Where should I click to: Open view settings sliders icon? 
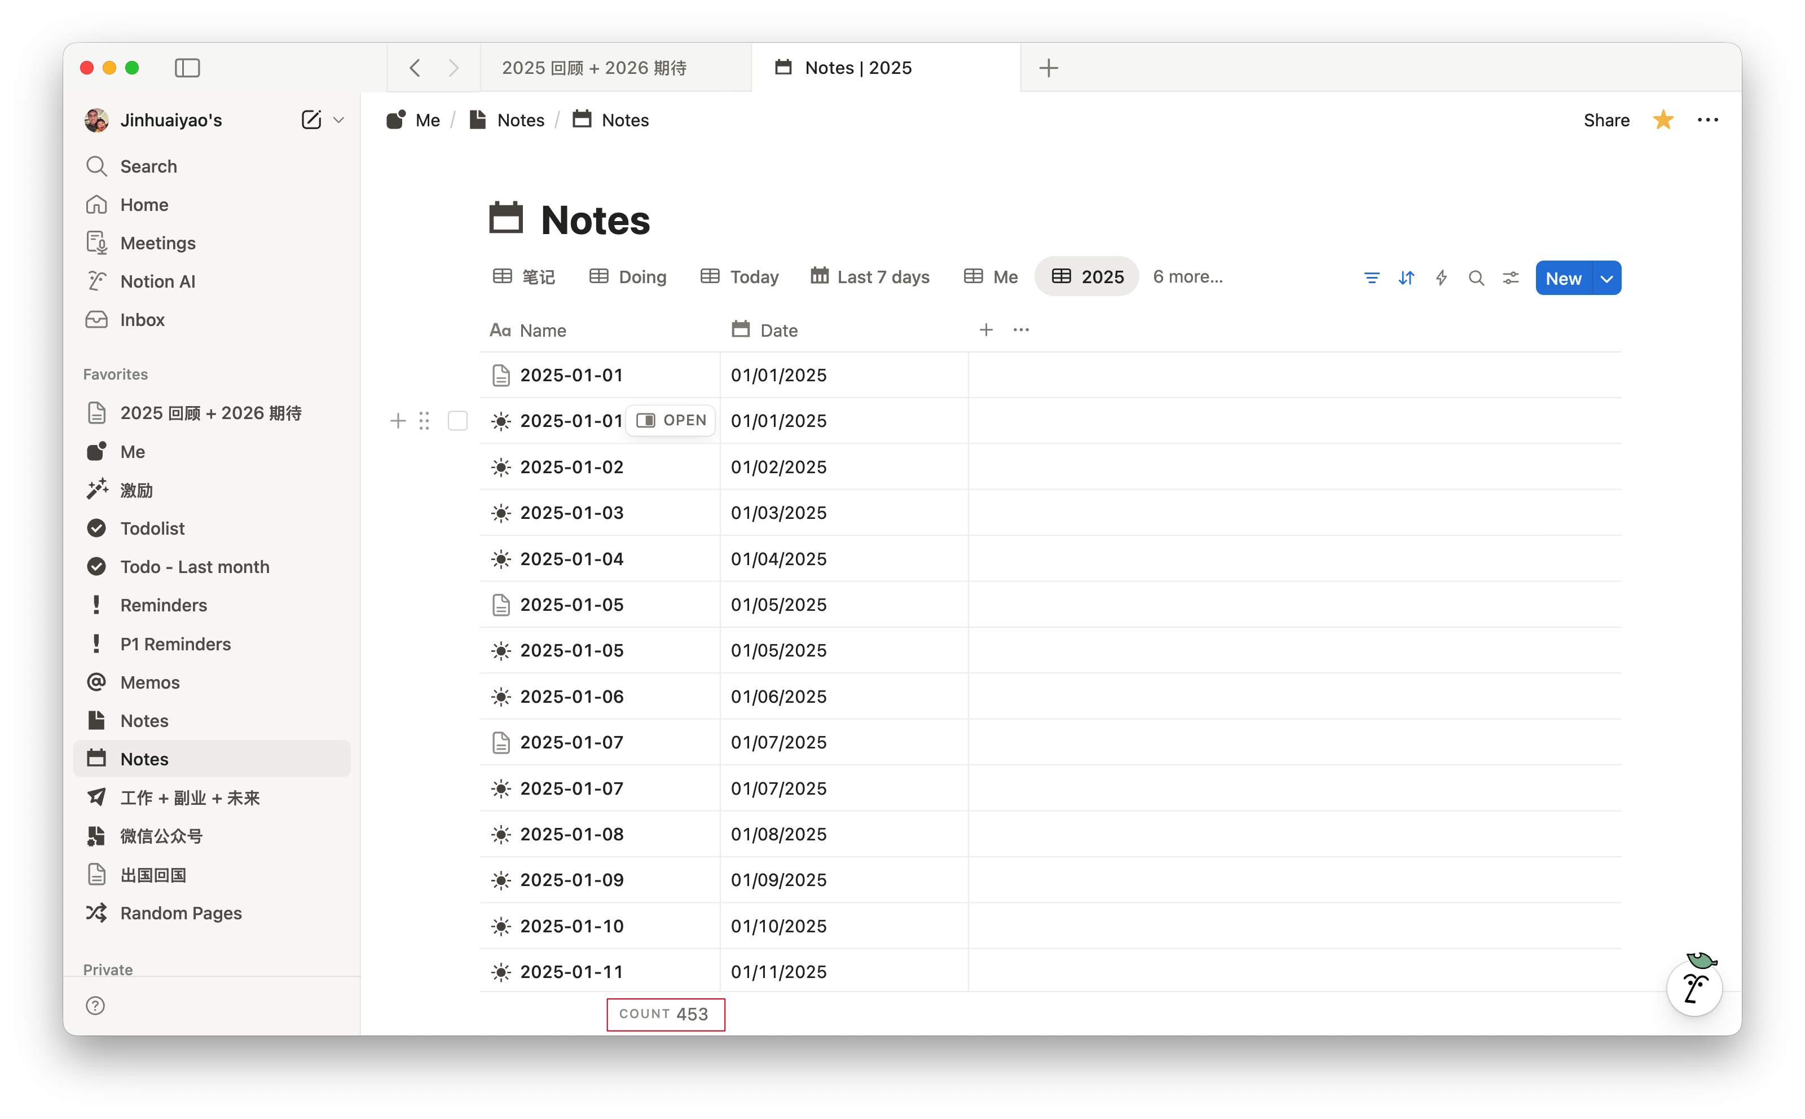point(1511,278)
